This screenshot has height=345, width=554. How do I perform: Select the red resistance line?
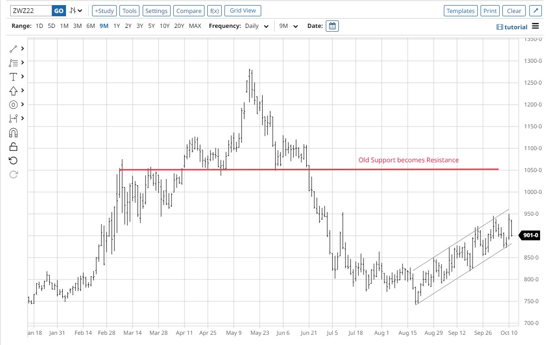[x=309, y=170]
